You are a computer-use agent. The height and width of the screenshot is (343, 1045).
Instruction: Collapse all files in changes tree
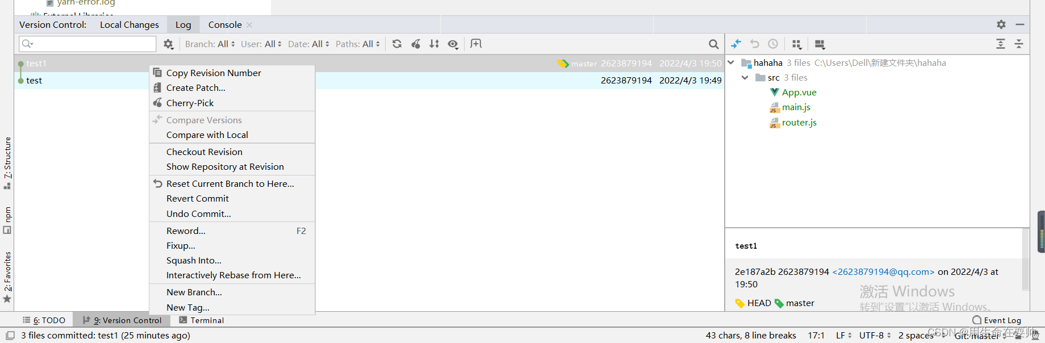1019,44
